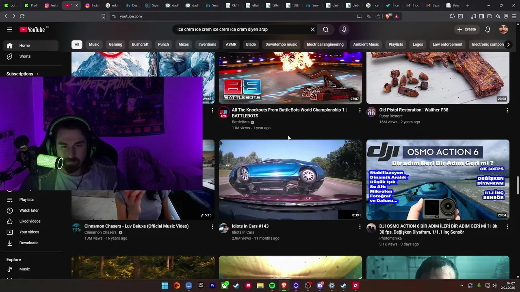Show more category chips with right arrow
This screenshot has height=292, width=520.
tap(508, 45)
